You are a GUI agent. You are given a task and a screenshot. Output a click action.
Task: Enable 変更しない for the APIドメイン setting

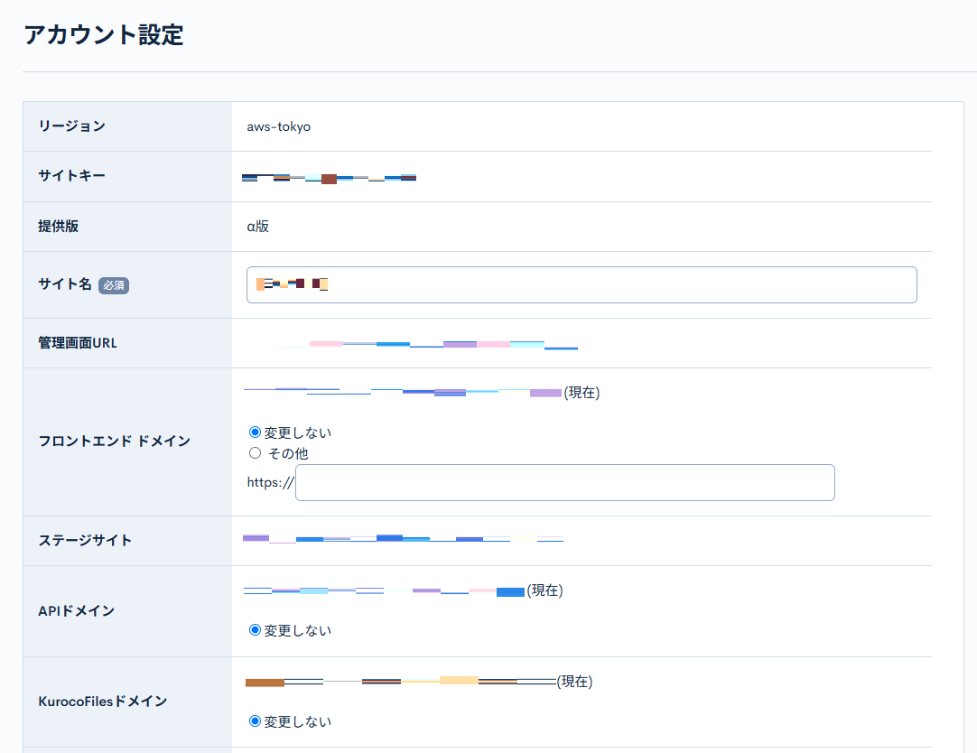[255, 629]
